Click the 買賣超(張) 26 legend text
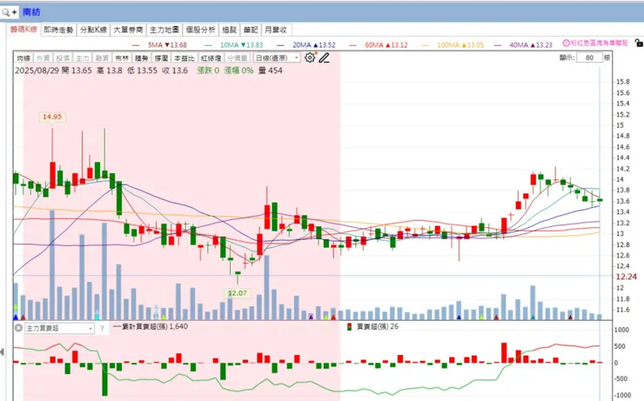The image size is (644, 401). point(378,327)
